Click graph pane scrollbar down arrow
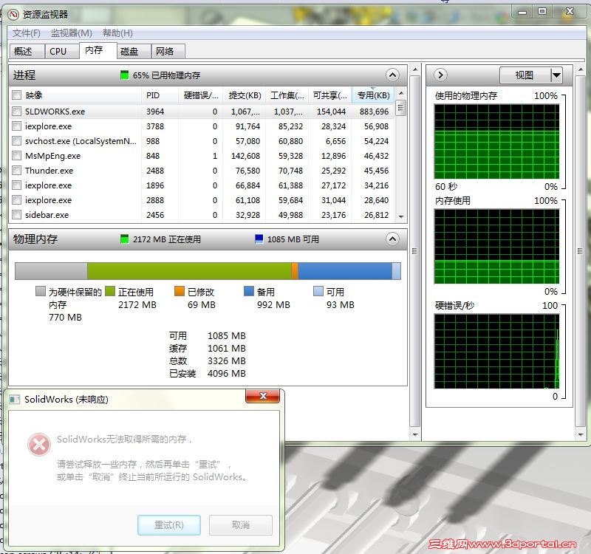 pyautogui.click(x=581, y=434)
